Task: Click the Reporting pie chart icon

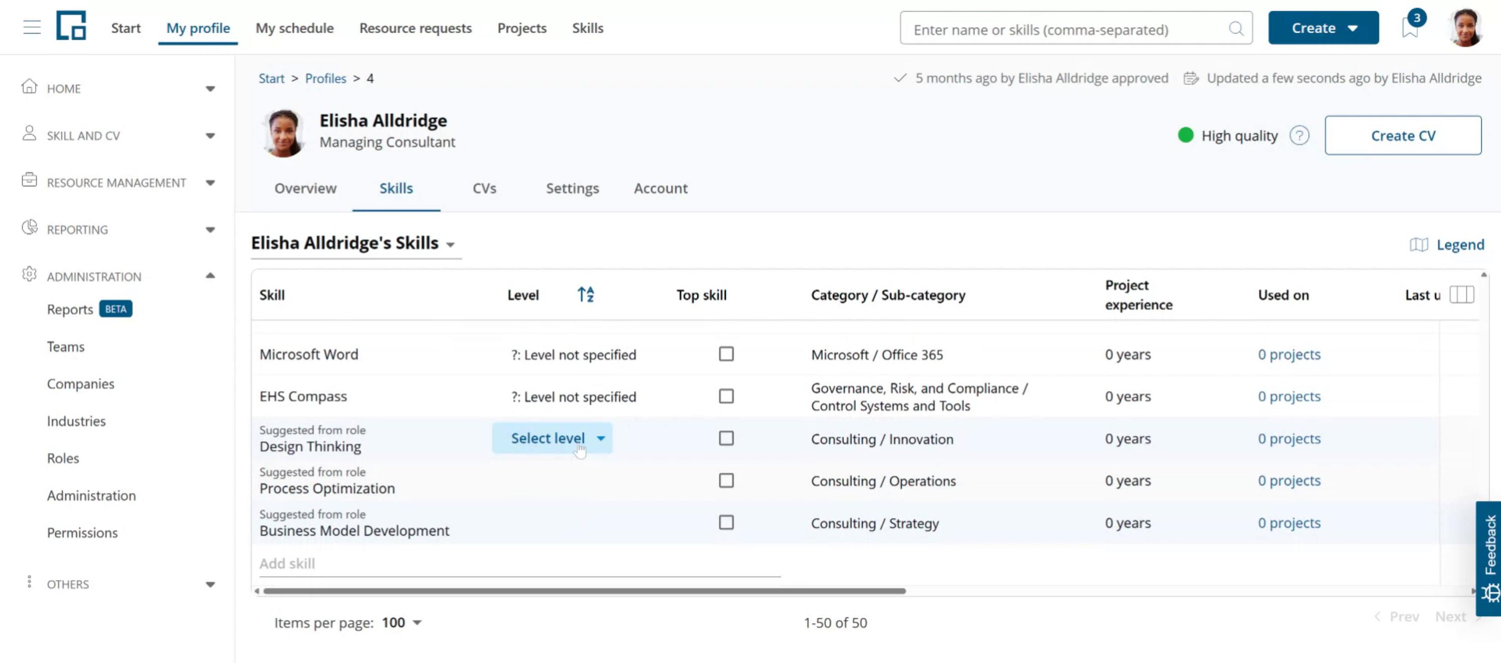Action: [29, 227]
